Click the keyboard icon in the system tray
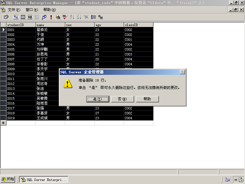The width and height of the screenshot is (245, 184). point(227,179)
